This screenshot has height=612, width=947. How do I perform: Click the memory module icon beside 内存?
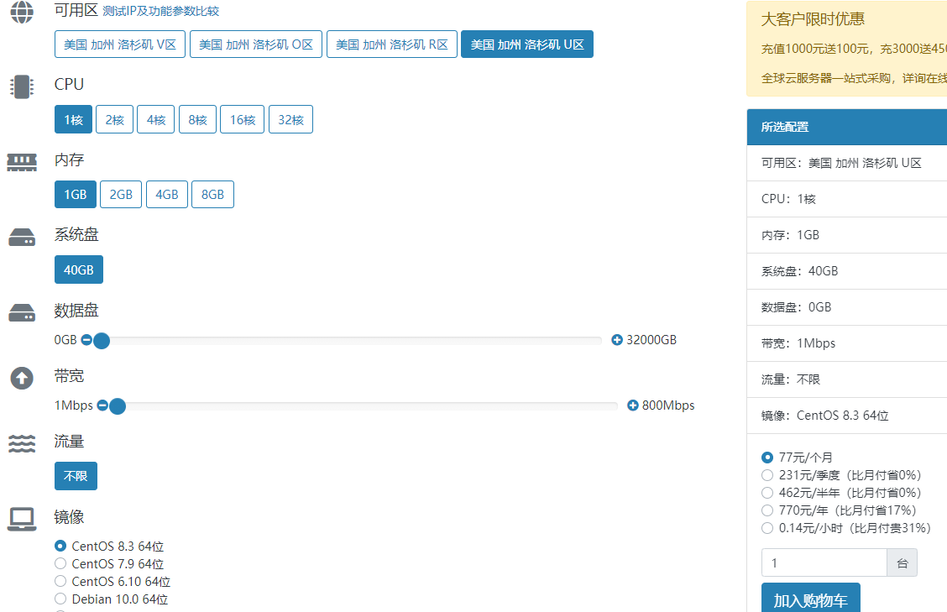(x=22, y=162)
